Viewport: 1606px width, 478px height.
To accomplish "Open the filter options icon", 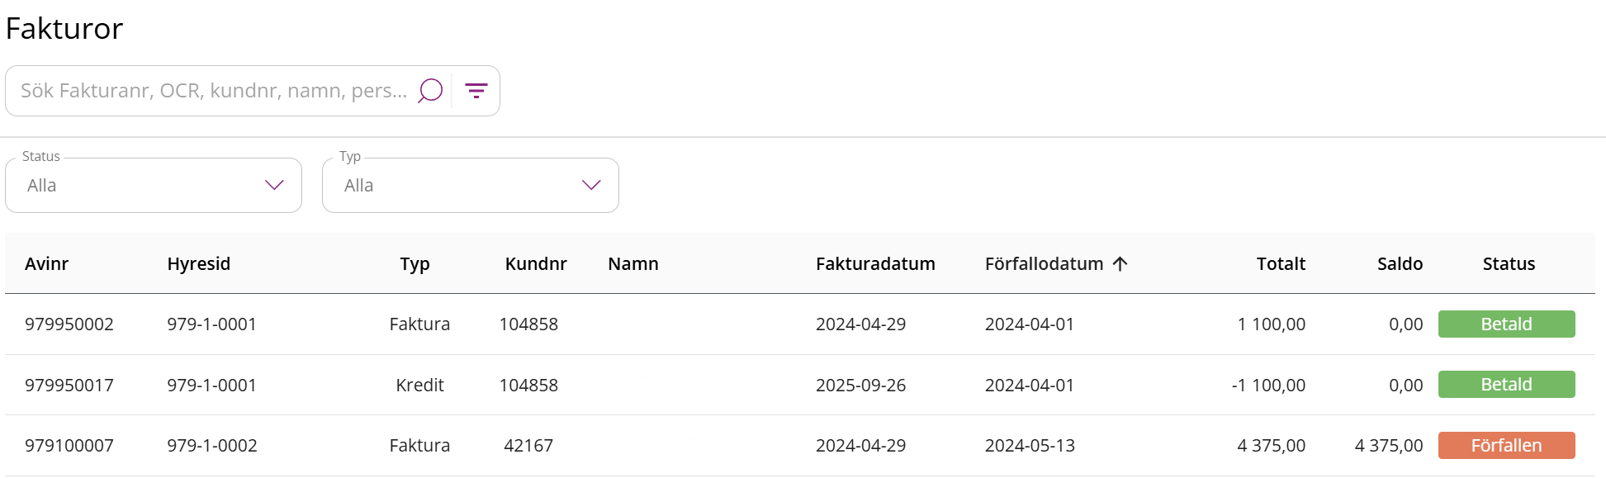I will 476,91.
